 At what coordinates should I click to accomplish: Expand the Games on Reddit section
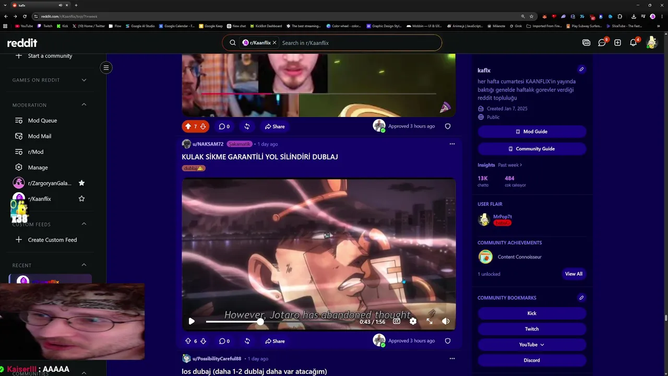tap(84, 80)
